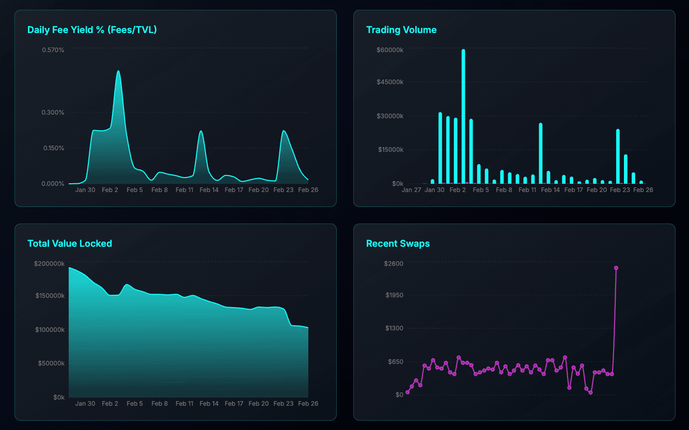The image size is (689, 430).
Task: Click Feb 2 on Daily Fee Yield x-axis
Action: point(110,190)
